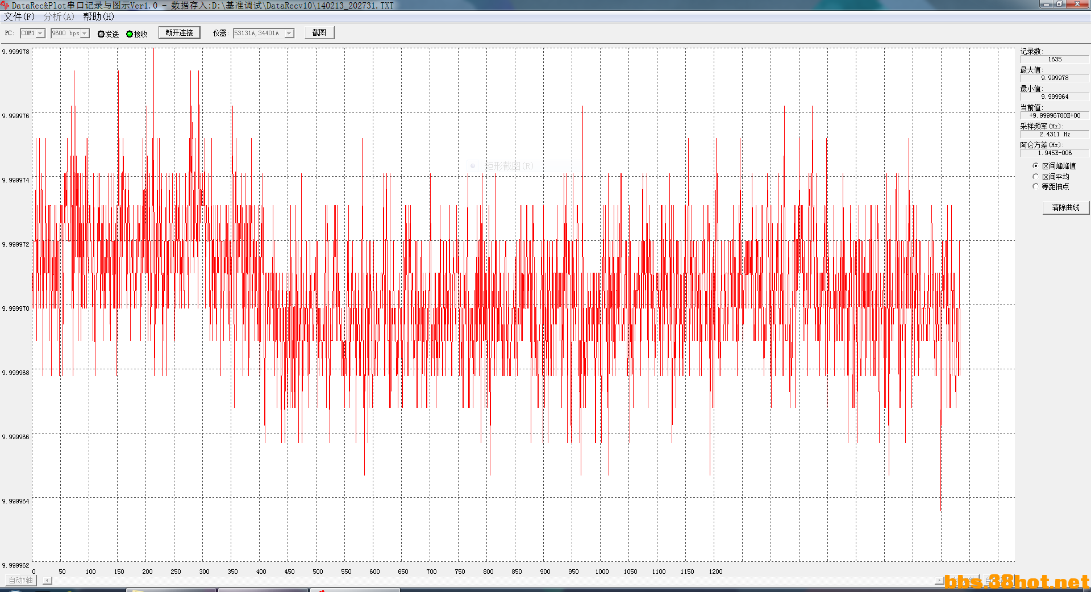The width and height of the screenshot is (1091, 592).
Task: Maximize the DataRec&Plot window
Action: click(1060, 4)
